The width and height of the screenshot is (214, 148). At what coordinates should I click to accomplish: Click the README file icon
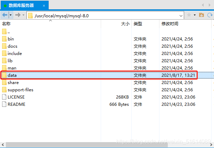(x=4, y=104)
